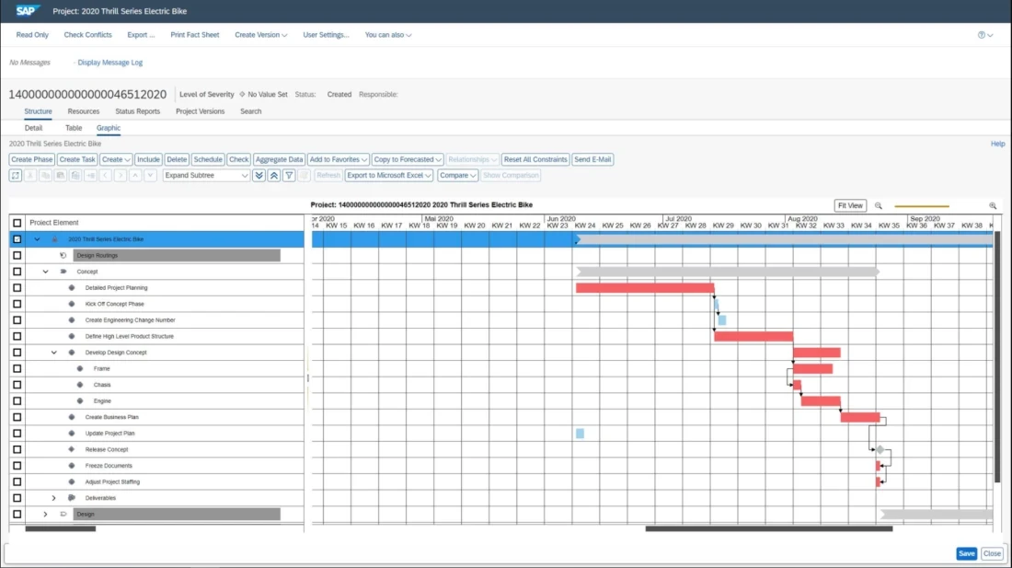Open the help question mark icon
The width and height of the screenshot is (1012, 568).
pos(983,35)
